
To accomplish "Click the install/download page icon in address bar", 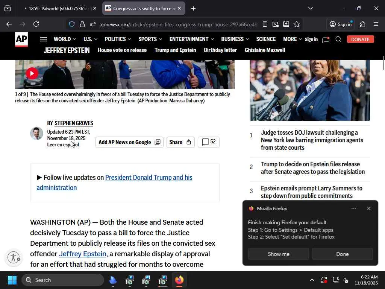I will pos(286,24).
